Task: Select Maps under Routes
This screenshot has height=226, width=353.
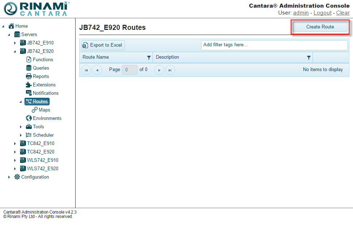Action: tap(44, 110)
